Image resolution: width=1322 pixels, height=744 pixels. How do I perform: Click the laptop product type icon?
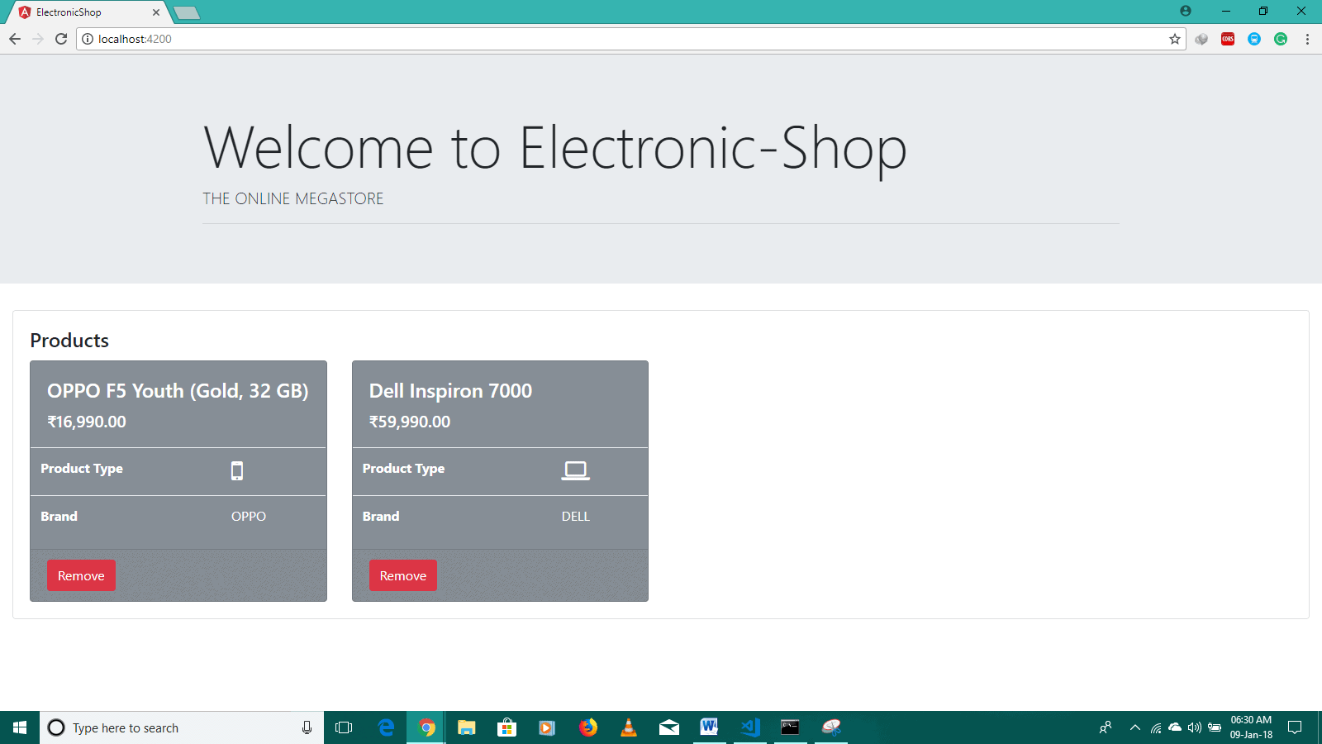click(x=575, y=470)
